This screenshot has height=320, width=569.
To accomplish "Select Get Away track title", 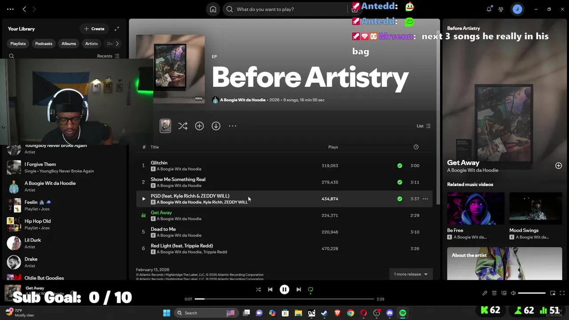I will click(161, 212).
